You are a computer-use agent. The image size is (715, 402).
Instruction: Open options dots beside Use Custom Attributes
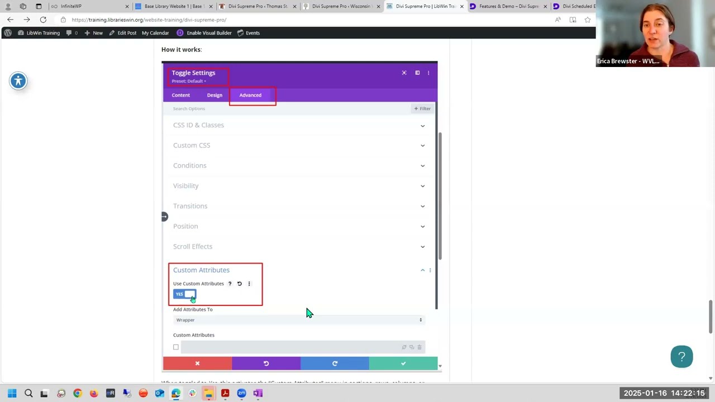[x=249, y=284]
